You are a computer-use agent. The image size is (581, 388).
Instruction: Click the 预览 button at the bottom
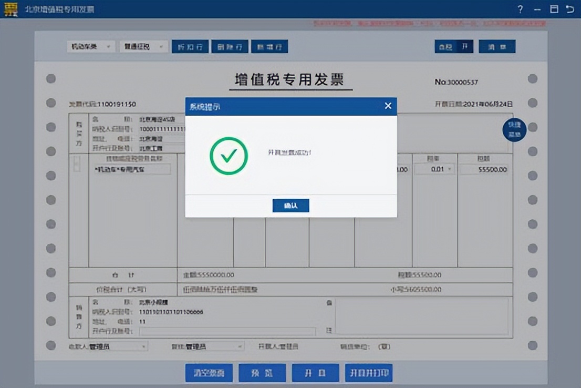pos(262,373)
